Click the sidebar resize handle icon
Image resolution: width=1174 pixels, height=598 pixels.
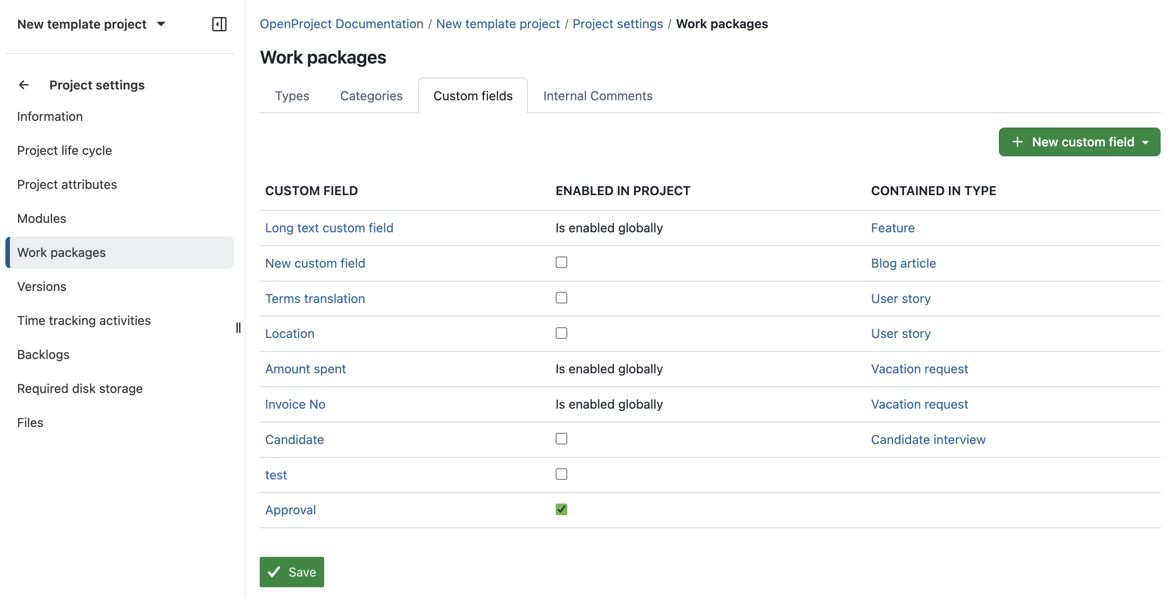point(238,327)
